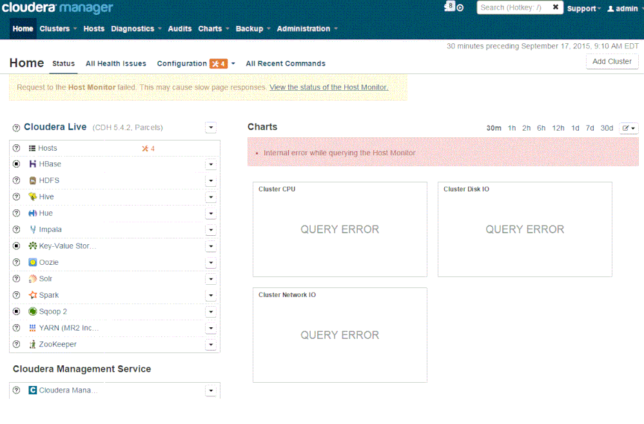Expand the actions dropdown for Hive
The height and width of the screenshot is (424, 644).
[211, 197]
